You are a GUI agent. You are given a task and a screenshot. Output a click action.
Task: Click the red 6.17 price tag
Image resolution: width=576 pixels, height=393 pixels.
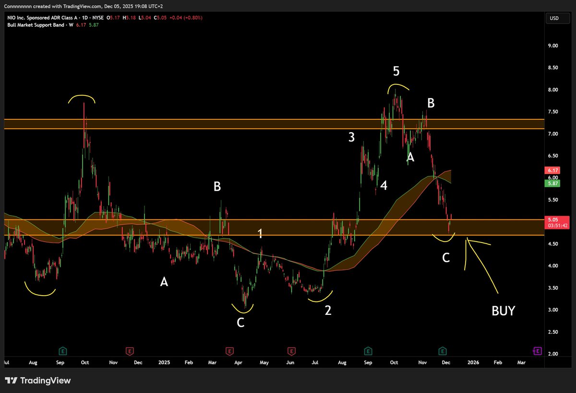(552, 170)
